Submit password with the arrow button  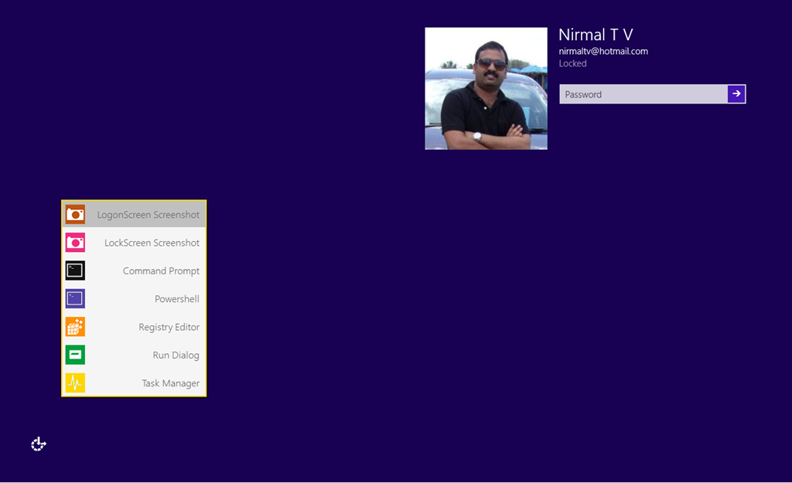[x=736, y=94]
